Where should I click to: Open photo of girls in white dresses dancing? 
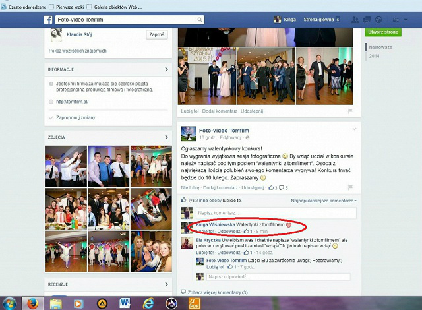tap(151, 166)
